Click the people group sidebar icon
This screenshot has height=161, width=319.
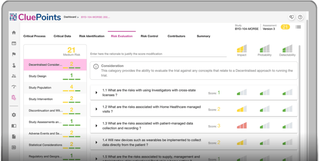click(14, 76)
